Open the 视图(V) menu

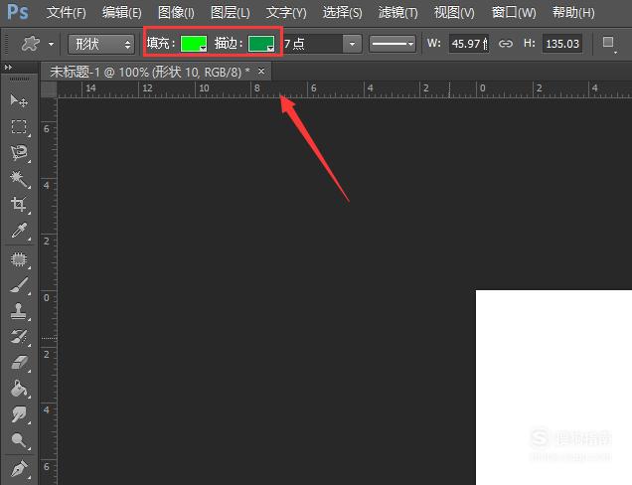(x=454, y=13)
